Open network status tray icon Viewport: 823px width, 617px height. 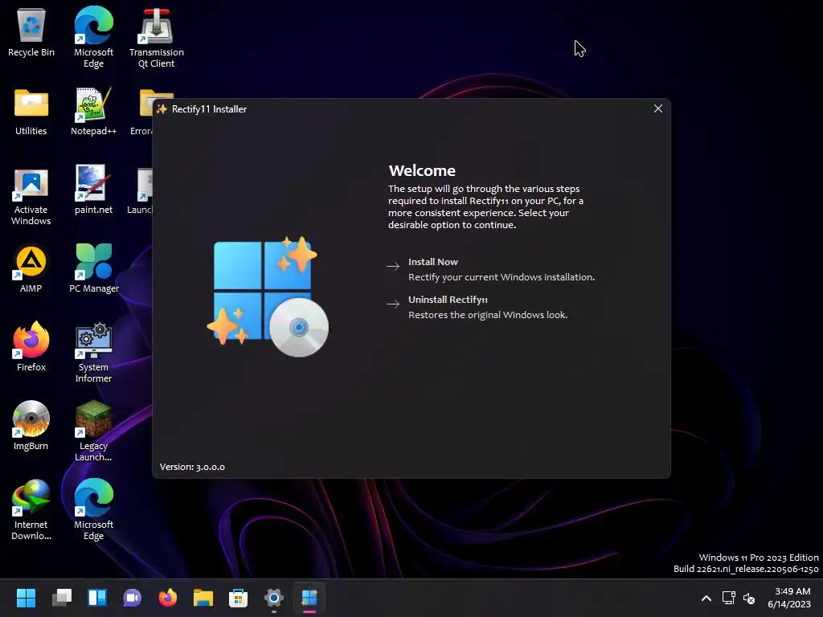pyautogui.click(x=728, y=598)
